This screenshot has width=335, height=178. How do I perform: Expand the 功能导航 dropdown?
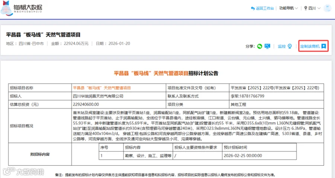tap(288, 8)
